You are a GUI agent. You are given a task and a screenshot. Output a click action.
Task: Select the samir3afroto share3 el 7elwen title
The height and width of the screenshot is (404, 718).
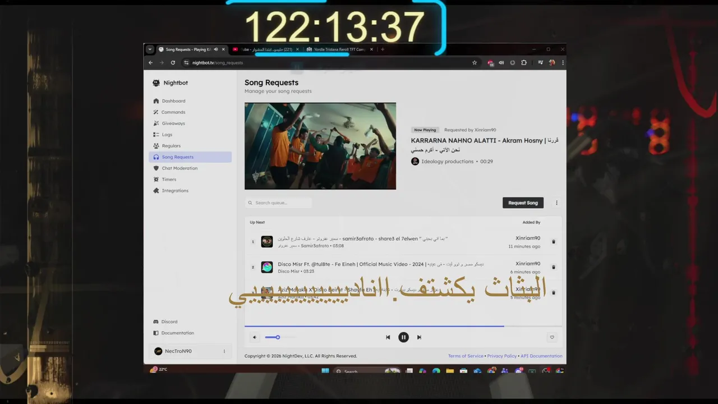(362, 238)
